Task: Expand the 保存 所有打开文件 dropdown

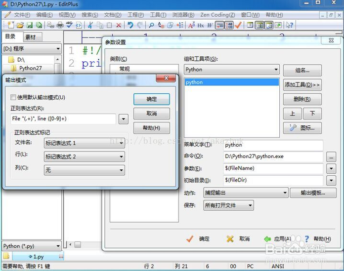Action: (228, 205)
